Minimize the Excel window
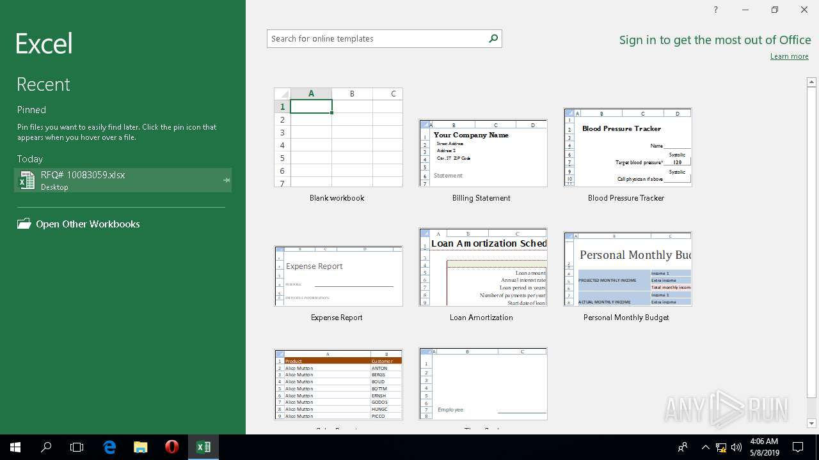Image resolution: width=819 pixels, height=460 pixels. [745, 10]
